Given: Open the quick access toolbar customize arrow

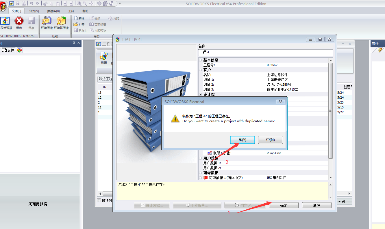Looking at the screenshot, I should 120,4.
